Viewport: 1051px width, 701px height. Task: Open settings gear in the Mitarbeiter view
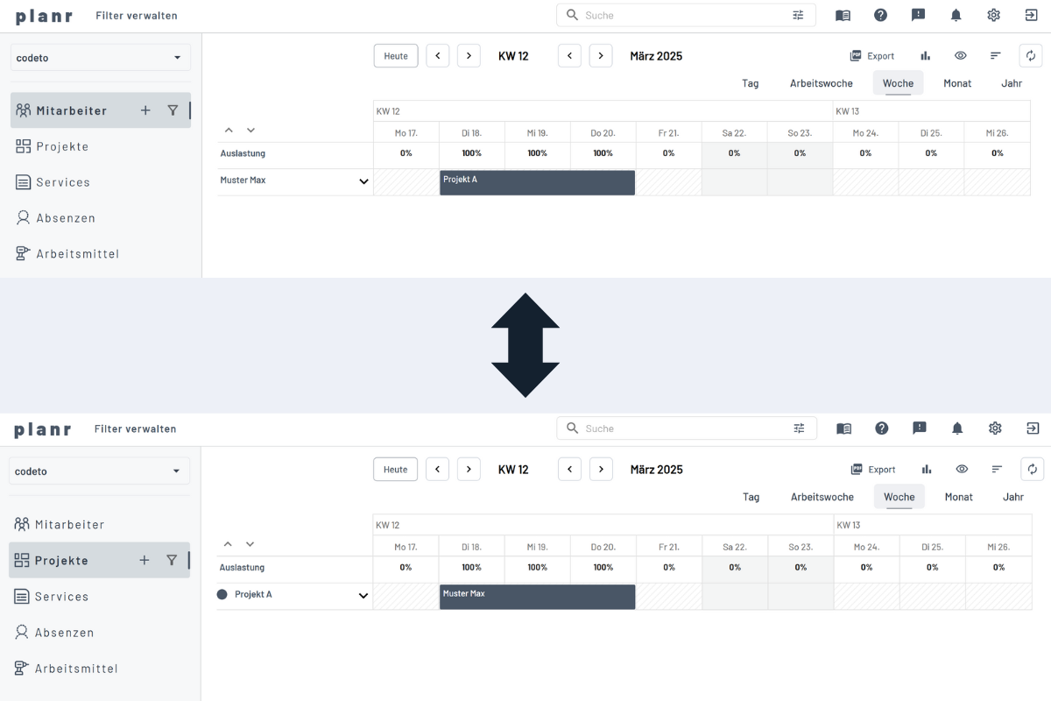(x=993, y=15)
